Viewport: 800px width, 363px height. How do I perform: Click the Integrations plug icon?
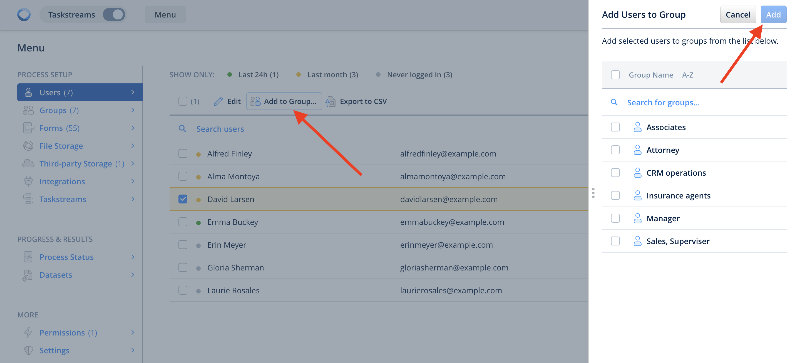click(28, 181)
